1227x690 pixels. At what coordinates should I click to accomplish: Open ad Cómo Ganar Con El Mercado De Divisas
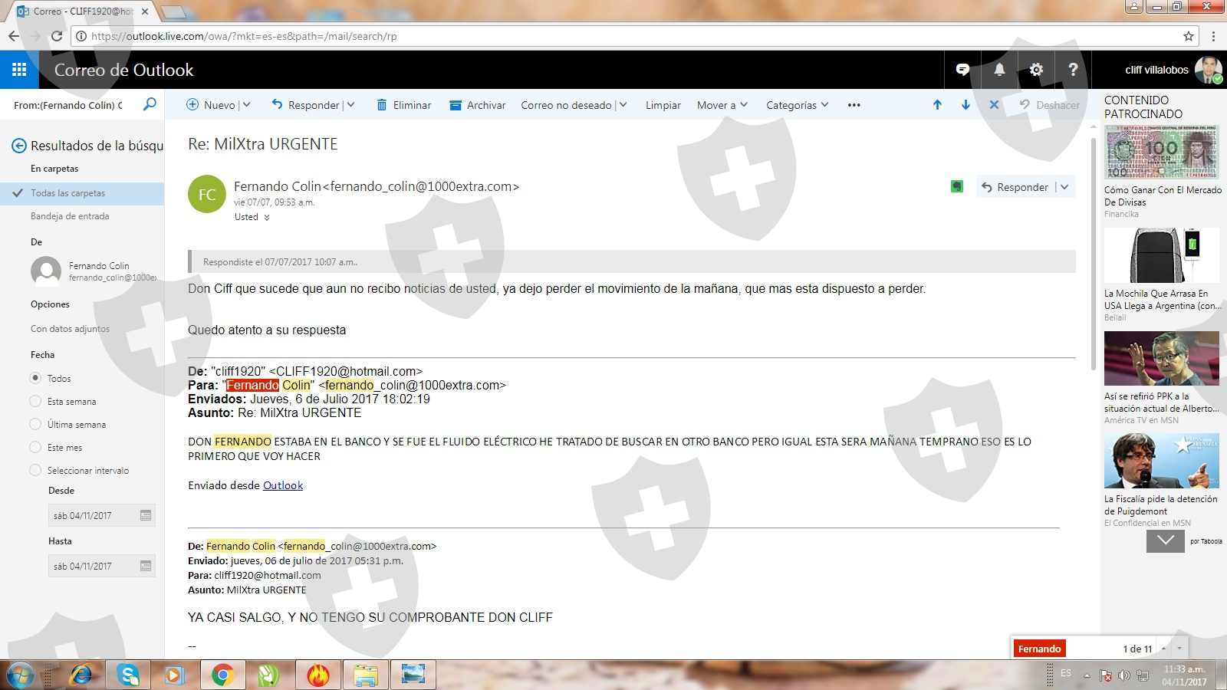1163,195
